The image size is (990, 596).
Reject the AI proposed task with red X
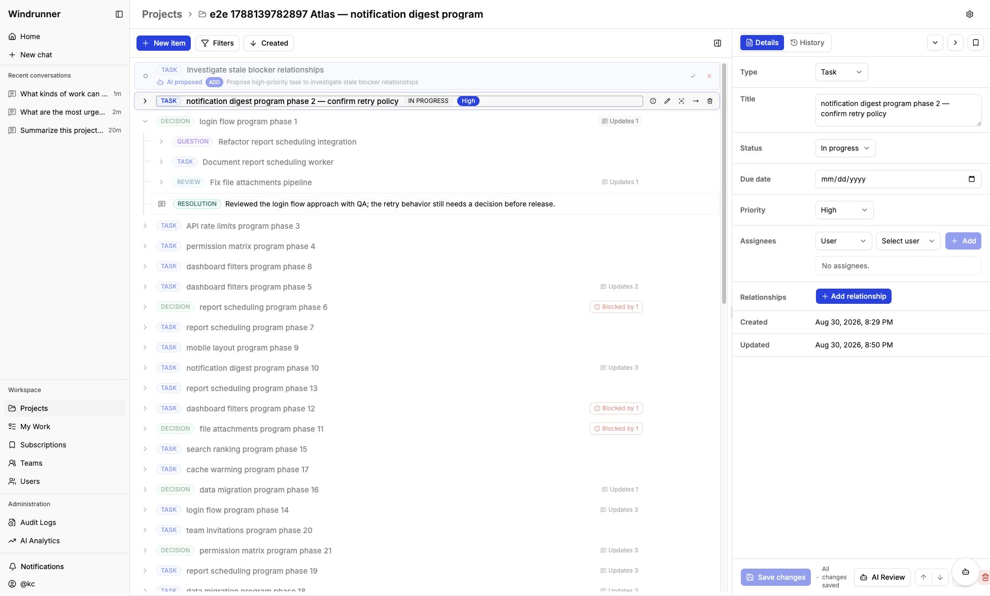pos(709,76)
